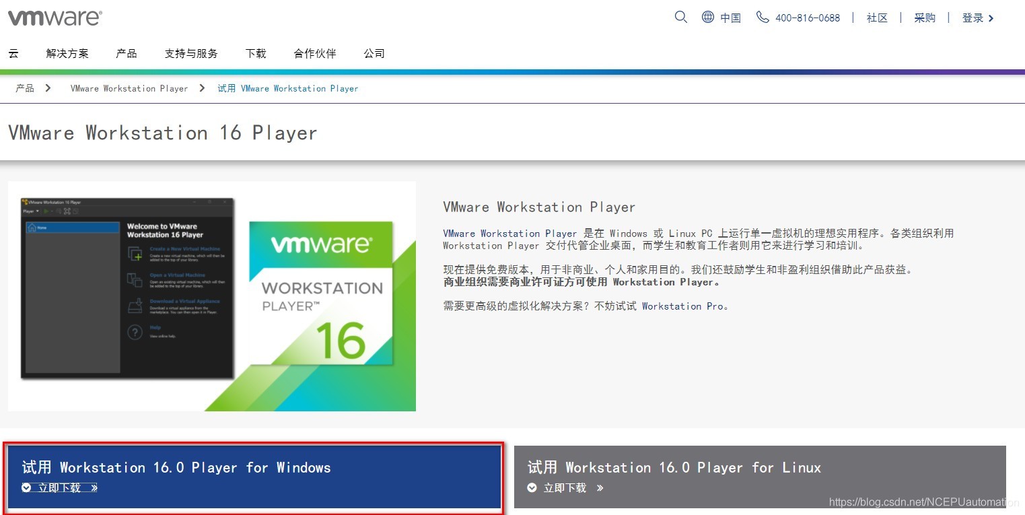Click the double arrow after Windows 立即下载
The image size is (1025, 515).
[x=94, y=487]
